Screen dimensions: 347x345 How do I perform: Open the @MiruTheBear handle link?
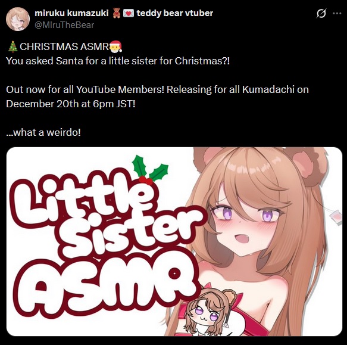pos(64,25)
